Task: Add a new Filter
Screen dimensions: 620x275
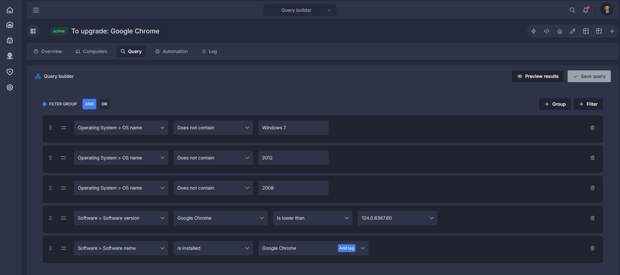Action: click(x=588, y=104)
